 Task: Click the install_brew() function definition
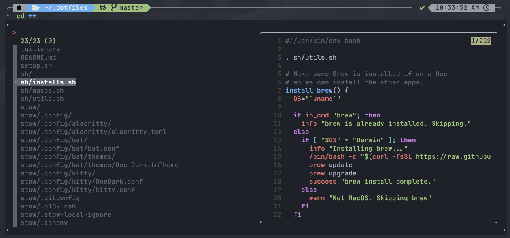[317, 90]
